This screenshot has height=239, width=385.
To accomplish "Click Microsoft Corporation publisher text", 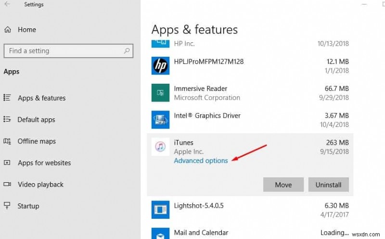I will [x=207, y=98].
